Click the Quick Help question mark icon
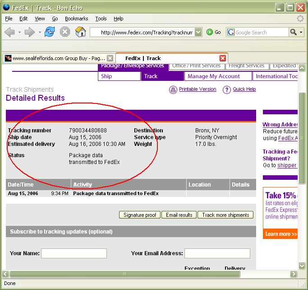Image resolution: width=308 pixels, height=290 pixels. (x=227, y=90)
